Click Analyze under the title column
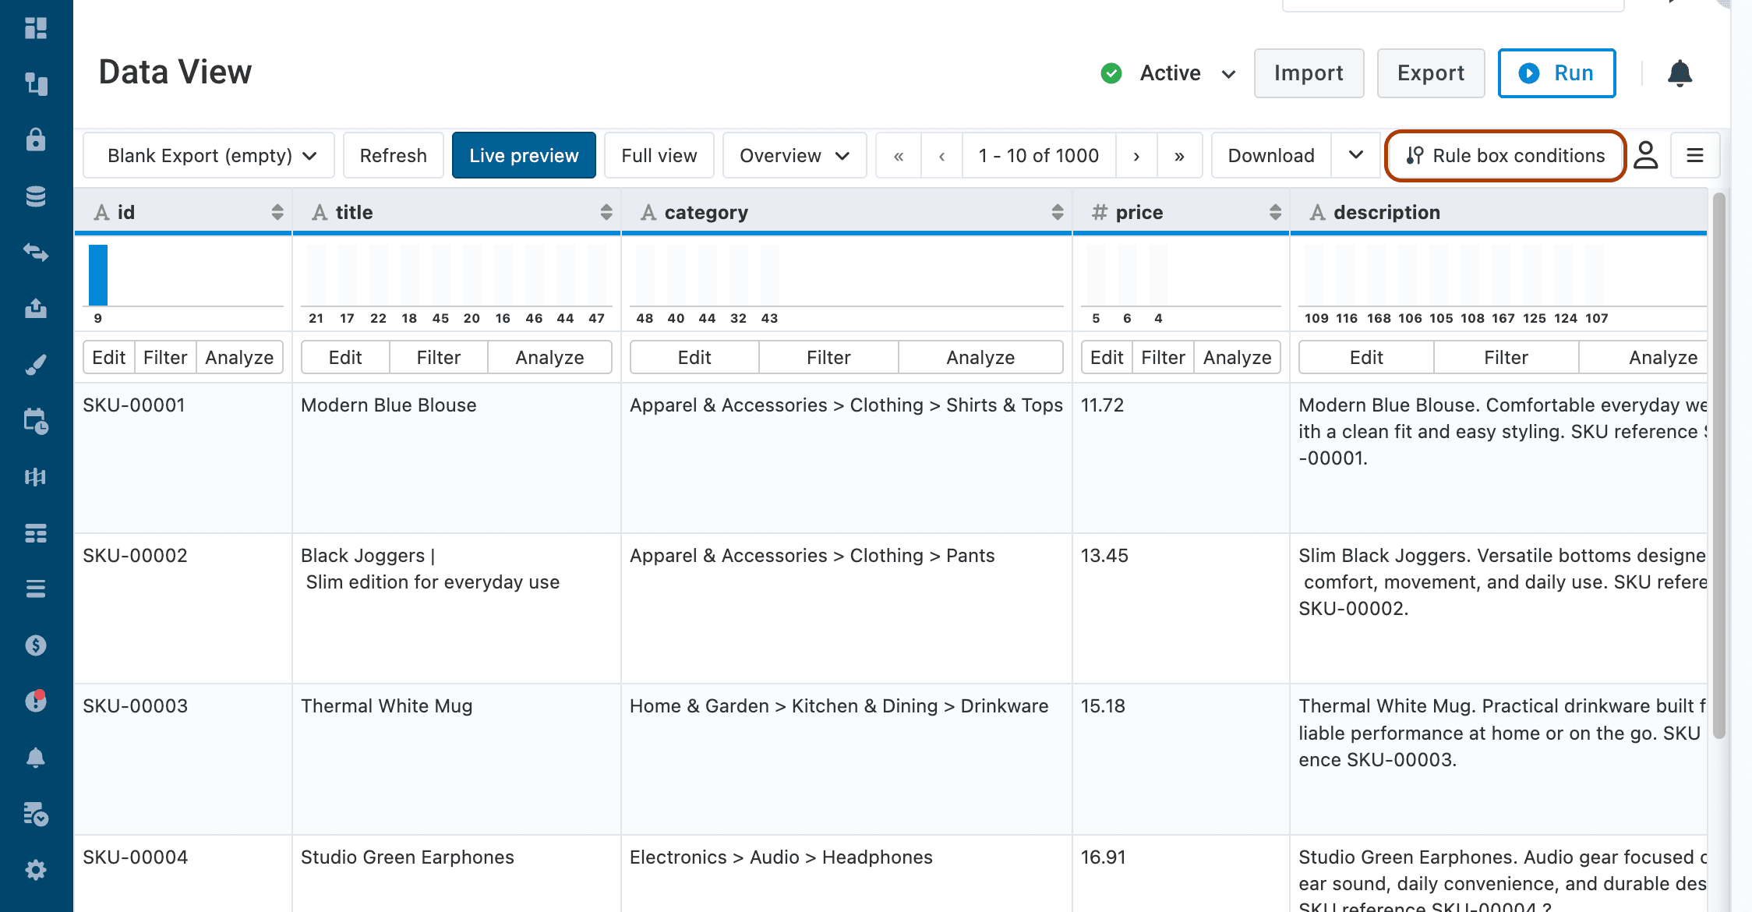Image resolution: width=1752 pixels, height=912 pixels. click(549, 357)
